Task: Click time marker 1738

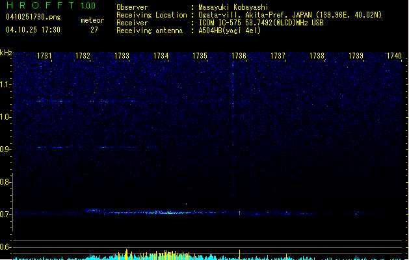Action: tap(317, 56)
